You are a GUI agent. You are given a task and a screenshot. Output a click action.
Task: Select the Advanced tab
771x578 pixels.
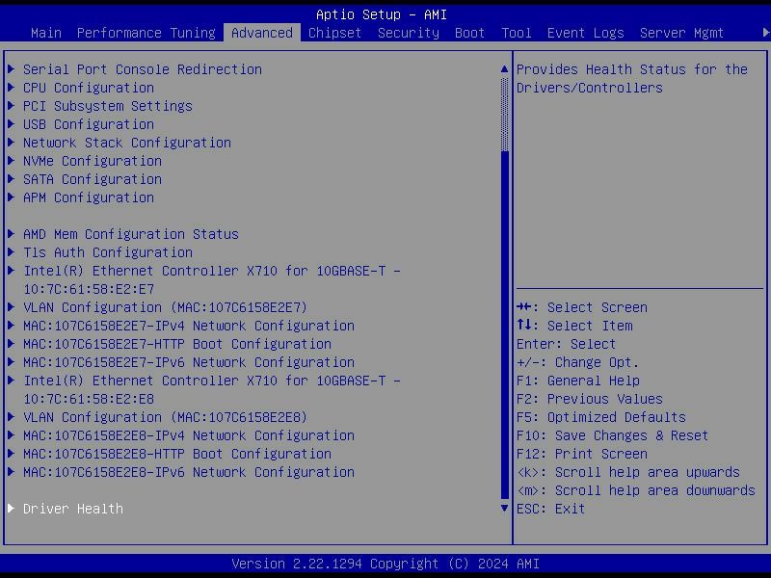pyautogui.click(x=262, y=33)
